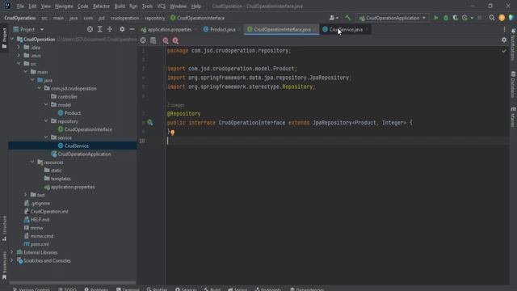Open Structure tool window on left stripe
This screenshot has height=291, width=517.
point(4,228)
